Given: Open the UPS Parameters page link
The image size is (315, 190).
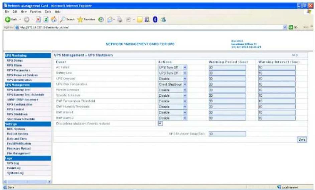Looking at the screenshot, I should (x=18, y=70).
